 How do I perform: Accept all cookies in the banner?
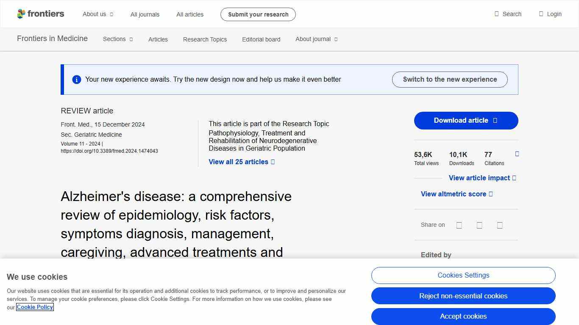click(x=463, y=316)
